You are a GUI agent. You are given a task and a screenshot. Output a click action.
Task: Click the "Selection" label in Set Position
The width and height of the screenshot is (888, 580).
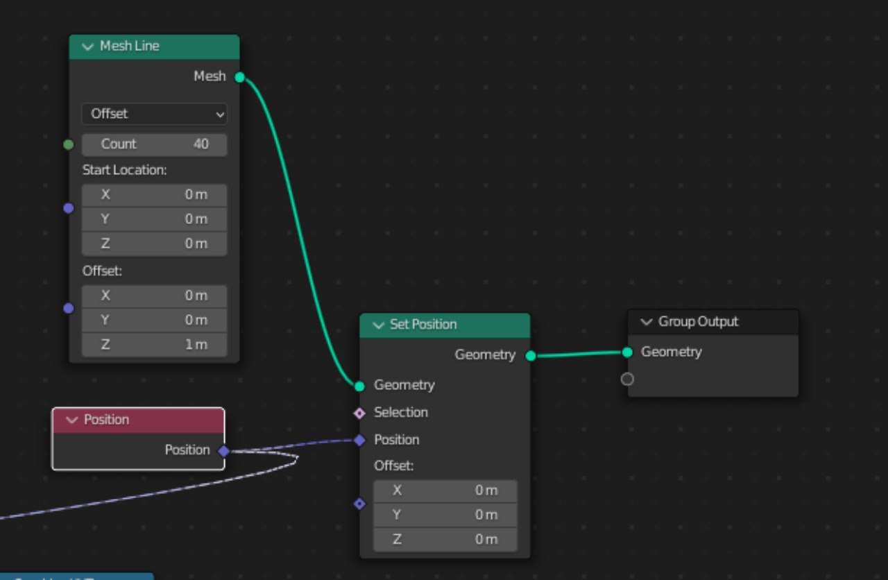coord(401,413)
